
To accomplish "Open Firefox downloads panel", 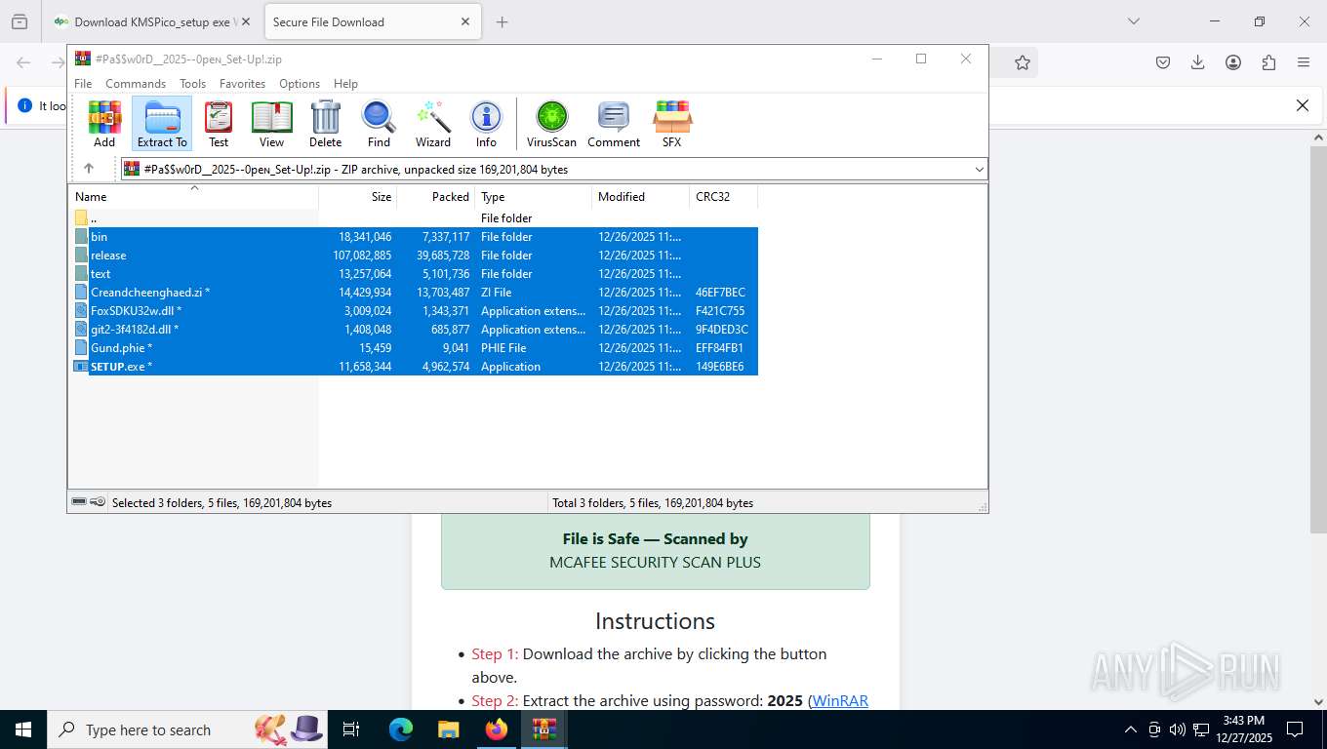I will coord(1198,62).
